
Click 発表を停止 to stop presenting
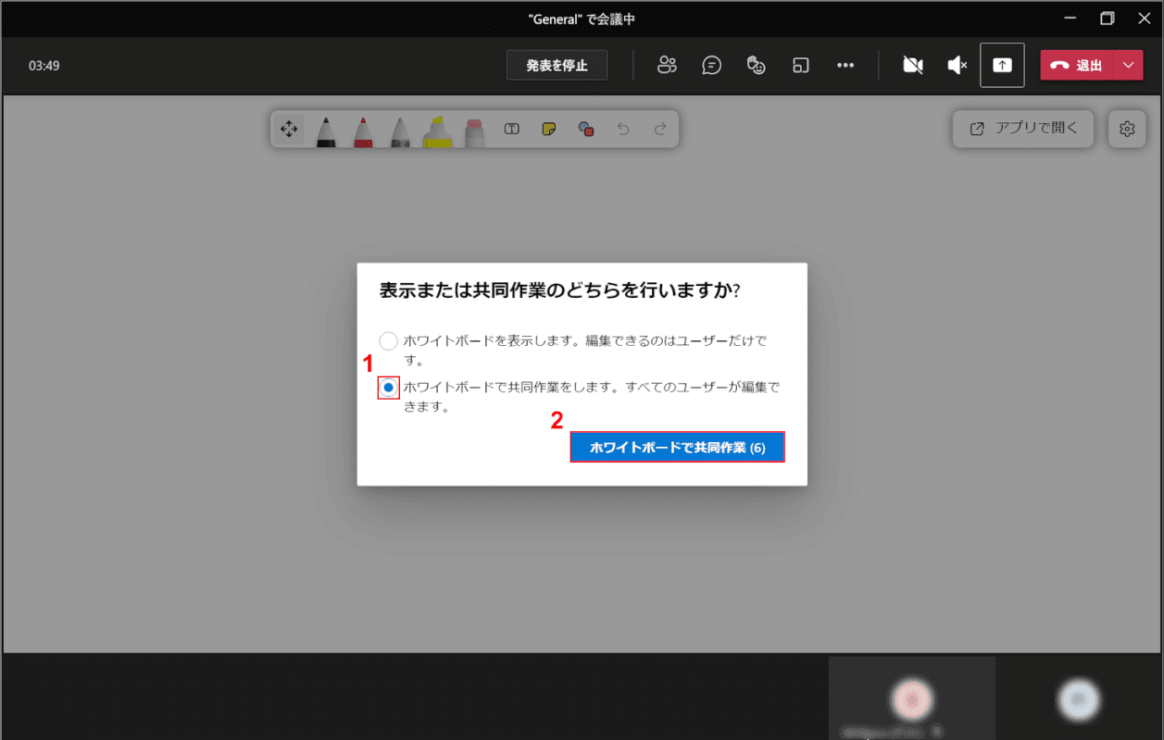pos(557,66)
